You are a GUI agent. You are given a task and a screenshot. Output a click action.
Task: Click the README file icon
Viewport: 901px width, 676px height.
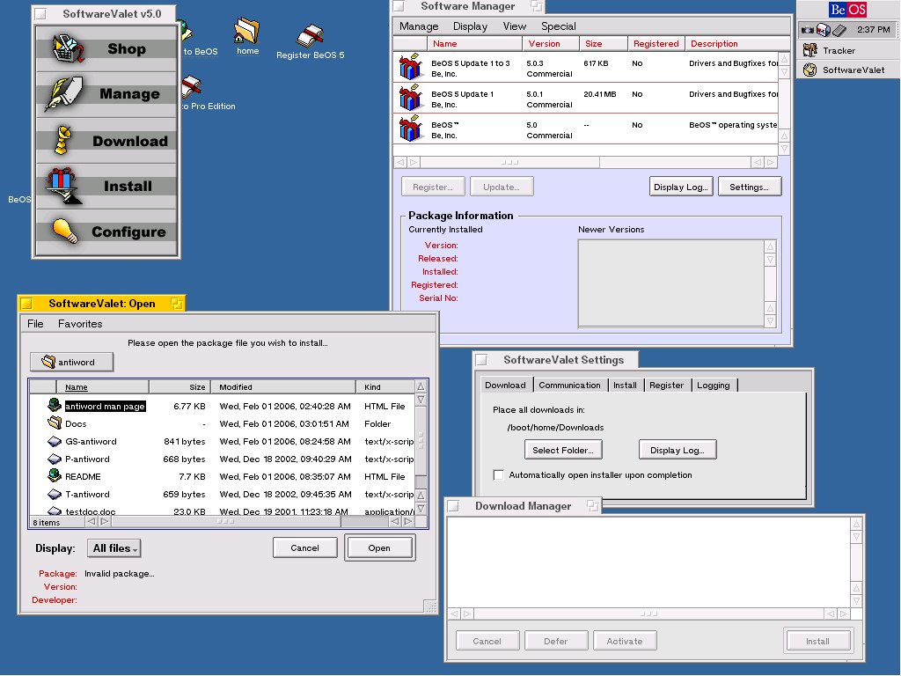(55, 476)
